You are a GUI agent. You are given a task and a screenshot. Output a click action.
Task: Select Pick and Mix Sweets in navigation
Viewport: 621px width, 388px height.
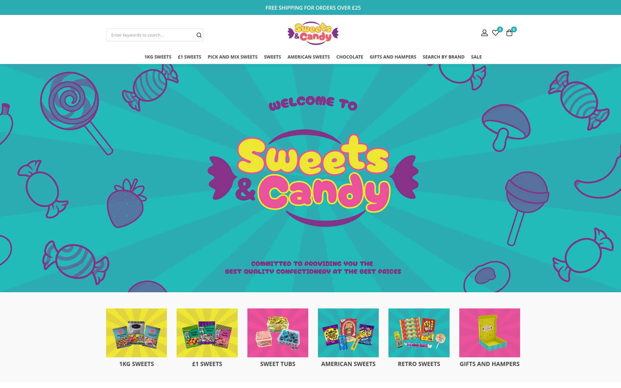point(233,57)
